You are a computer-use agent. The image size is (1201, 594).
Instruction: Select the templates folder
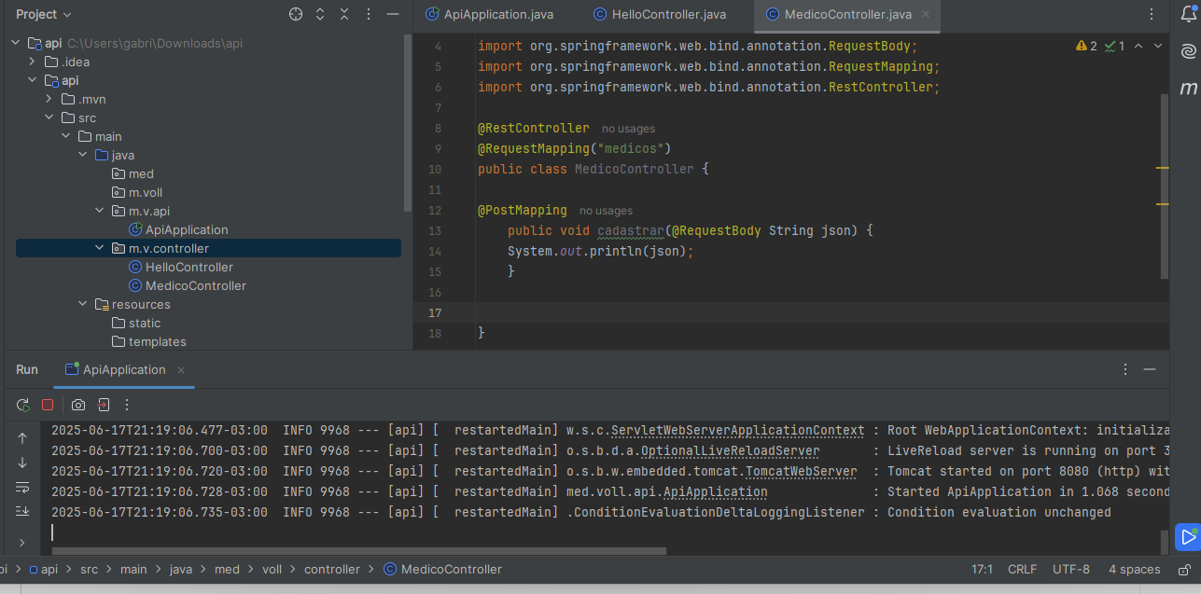(x=148, y=341)
